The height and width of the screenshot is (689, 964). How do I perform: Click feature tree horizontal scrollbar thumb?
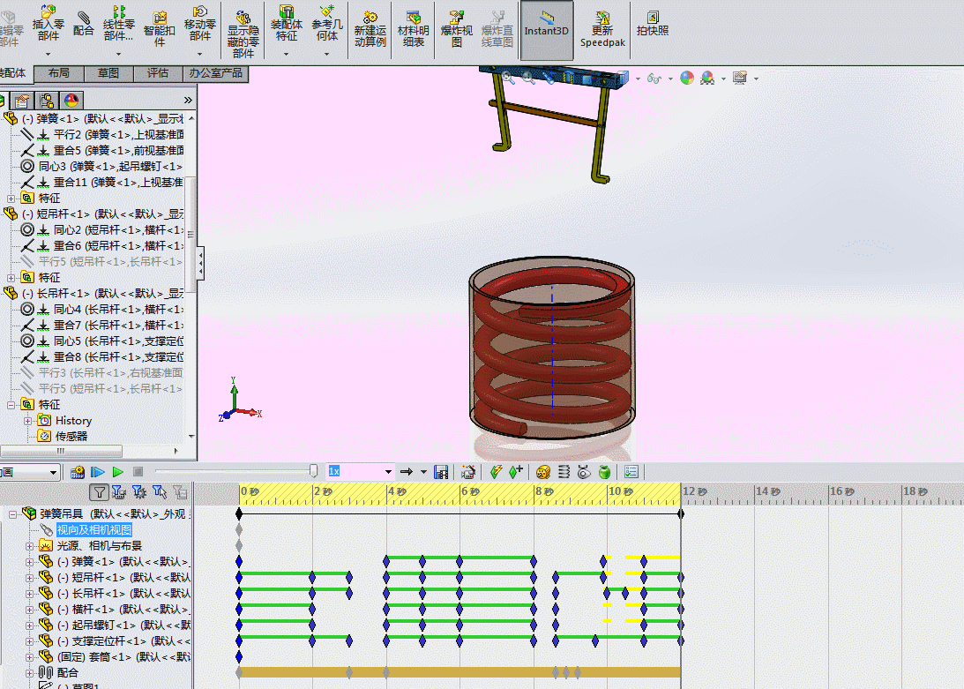coord(61,451)
